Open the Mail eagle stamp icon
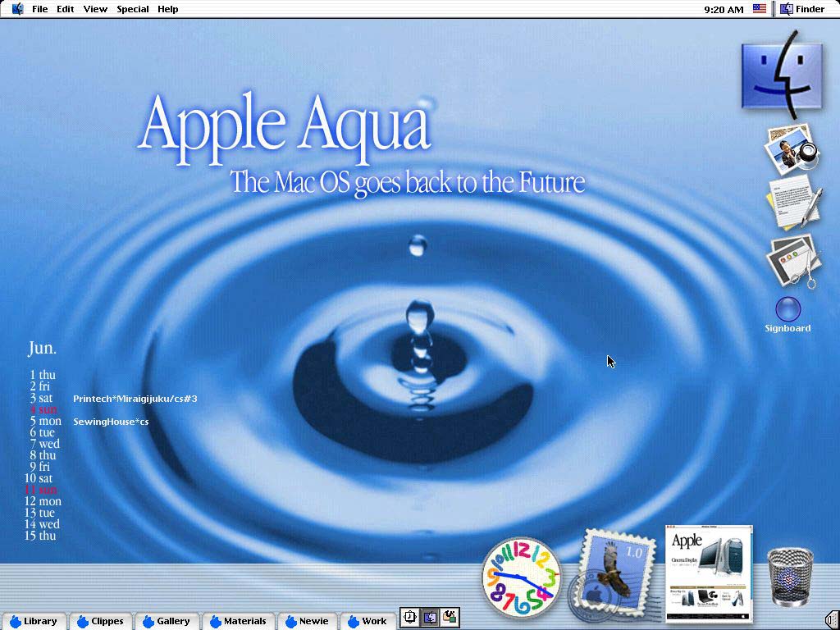The width and height of the screenshot is (840, 630). [614, 576]
